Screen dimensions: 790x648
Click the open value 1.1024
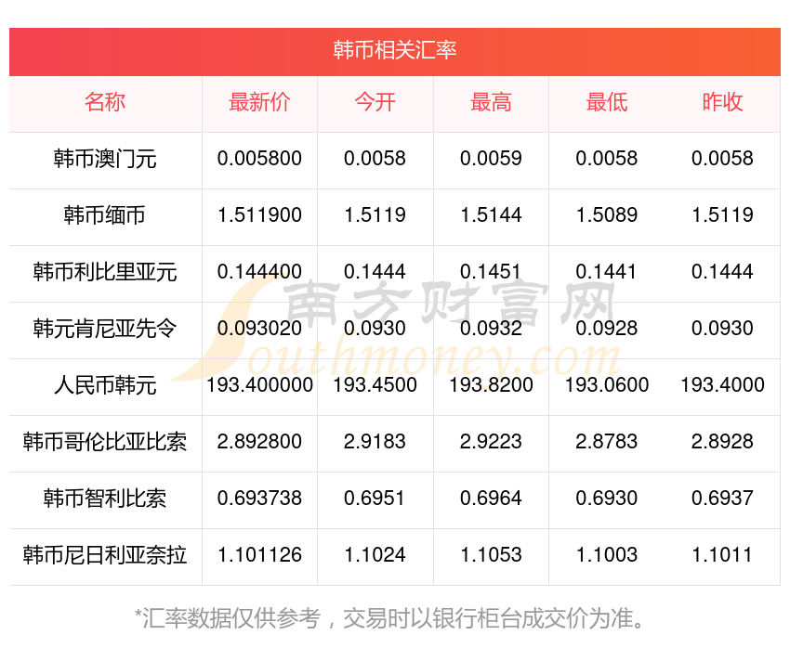tap(375, 555)
